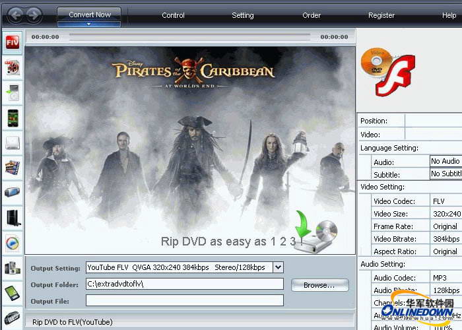Select the film reel video format icon

(13, 68)
